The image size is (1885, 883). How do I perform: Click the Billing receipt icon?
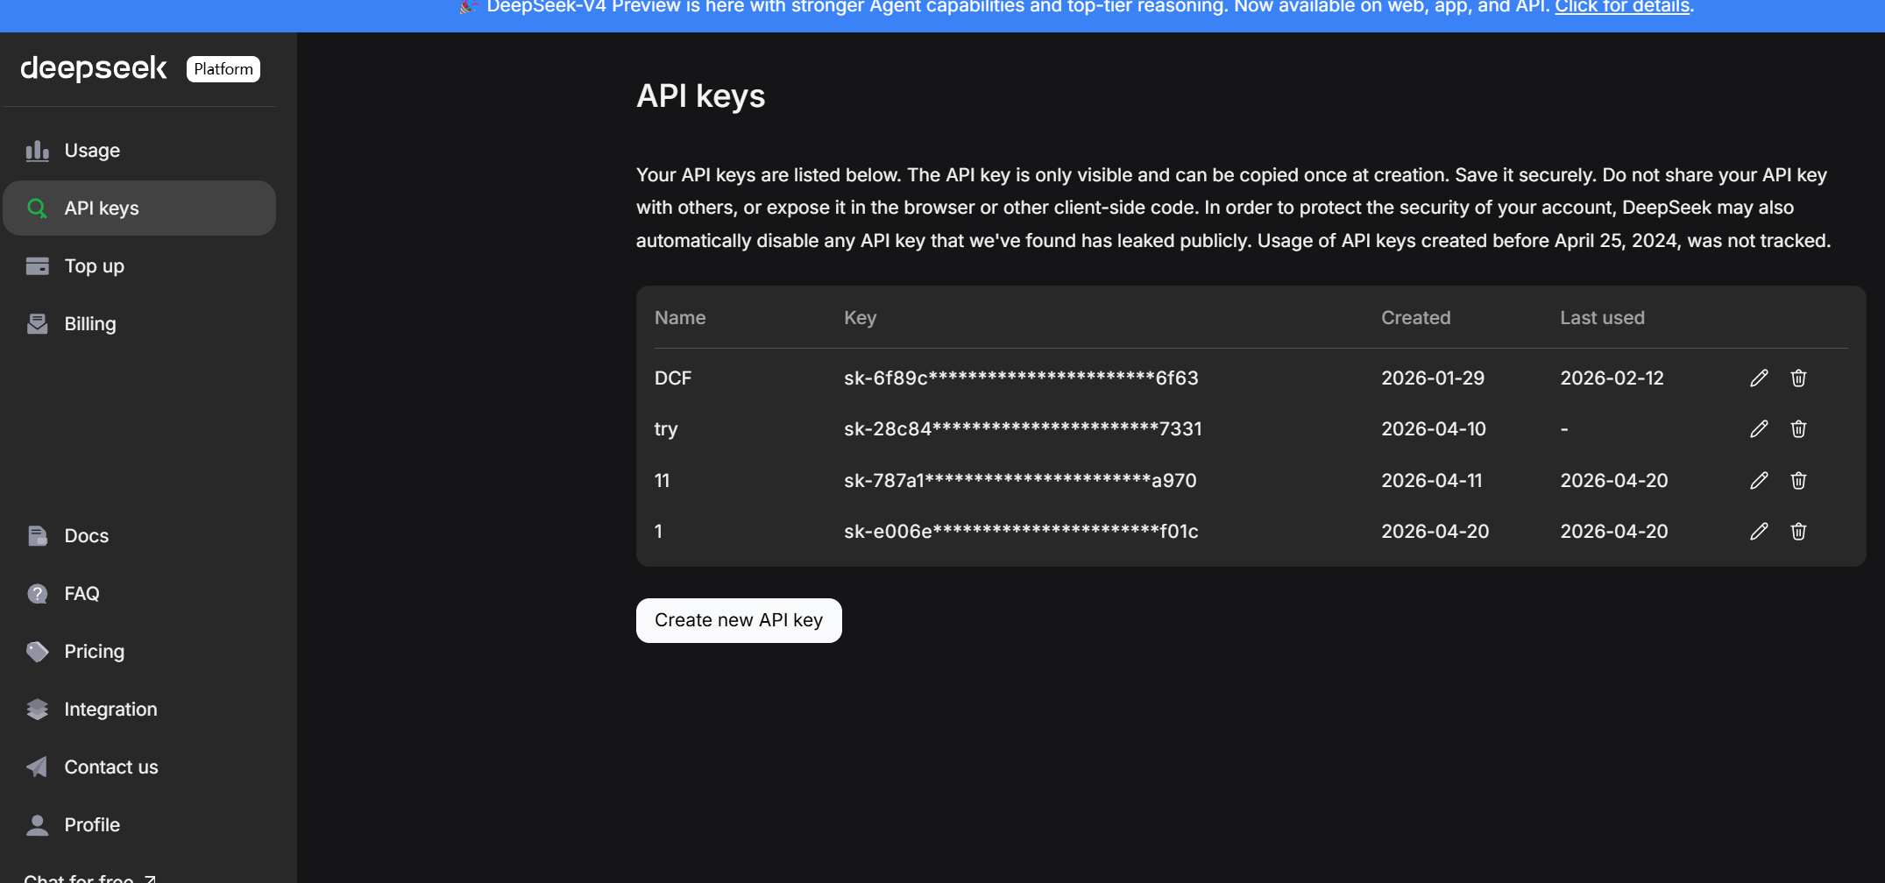[x=37, y=324]
